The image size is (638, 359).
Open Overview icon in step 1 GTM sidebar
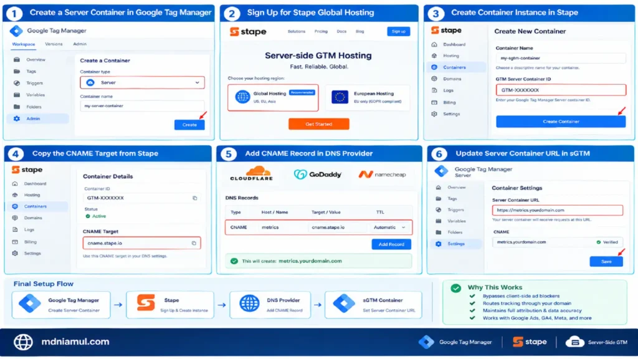(x=17, y=59)
